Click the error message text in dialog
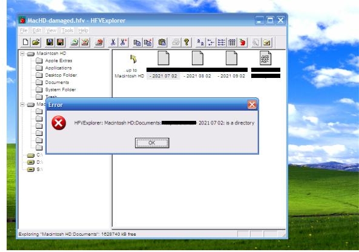 [164, 123]
